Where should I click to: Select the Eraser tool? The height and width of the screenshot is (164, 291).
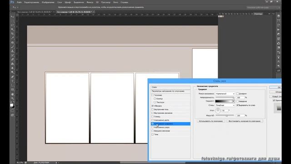12,60
